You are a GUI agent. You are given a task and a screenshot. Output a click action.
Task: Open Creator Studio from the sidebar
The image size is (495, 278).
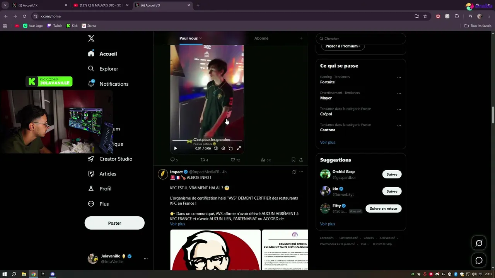tap(110, 159)
